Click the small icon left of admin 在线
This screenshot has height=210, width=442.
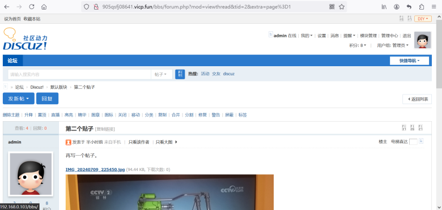click(x=271, y=35)
